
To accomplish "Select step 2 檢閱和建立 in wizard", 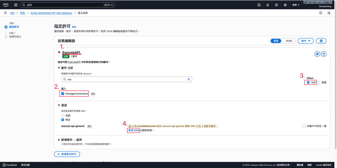I will pyautogui.click(x=15, y=37).
